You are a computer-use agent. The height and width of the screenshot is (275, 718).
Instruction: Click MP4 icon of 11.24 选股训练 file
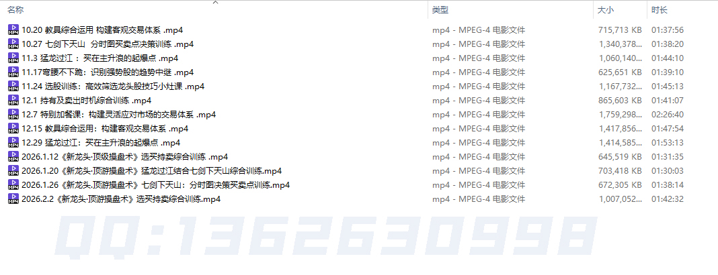point(13,87)
